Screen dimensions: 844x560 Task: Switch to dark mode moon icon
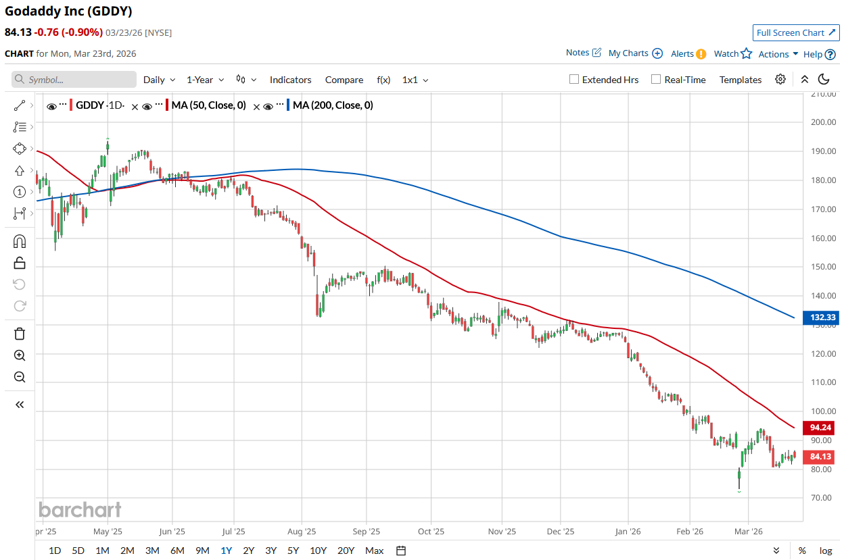click(x=824, y=79)
